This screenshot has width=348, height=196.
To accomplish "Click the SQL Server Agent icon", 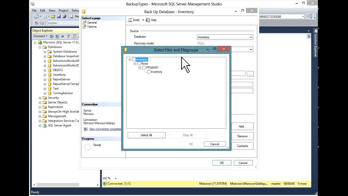I will 45,126.
